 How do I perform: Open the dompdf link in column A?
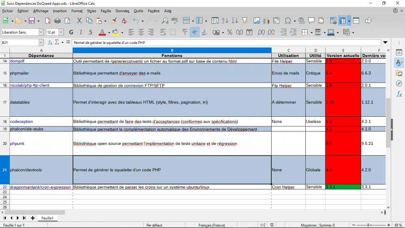[x=17, y=61]
